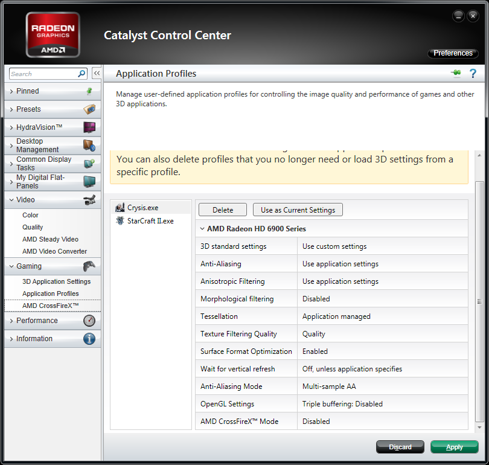Open AMD Steady Video page
Image resolution: width=489 pixels, height=465 pixels.
[50, 239]
